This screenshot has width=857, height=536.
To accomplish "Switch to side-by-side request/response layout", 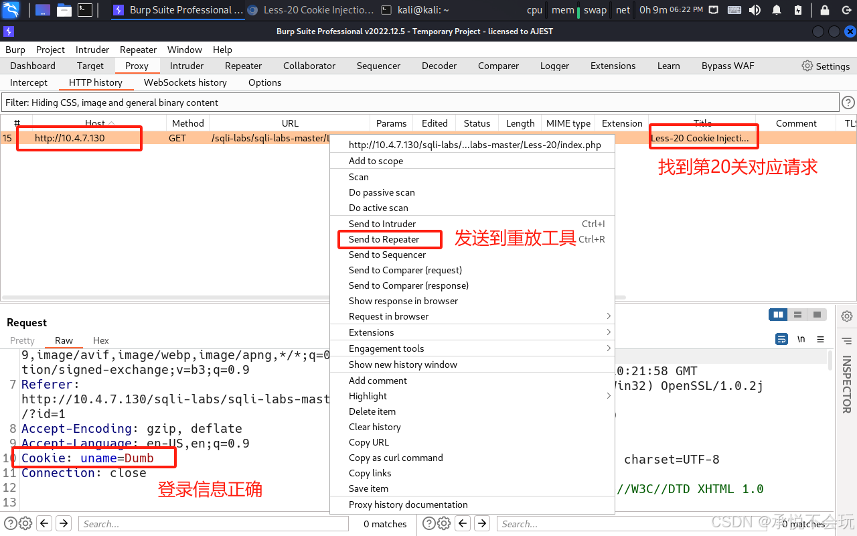I will [x=778, y=315].
